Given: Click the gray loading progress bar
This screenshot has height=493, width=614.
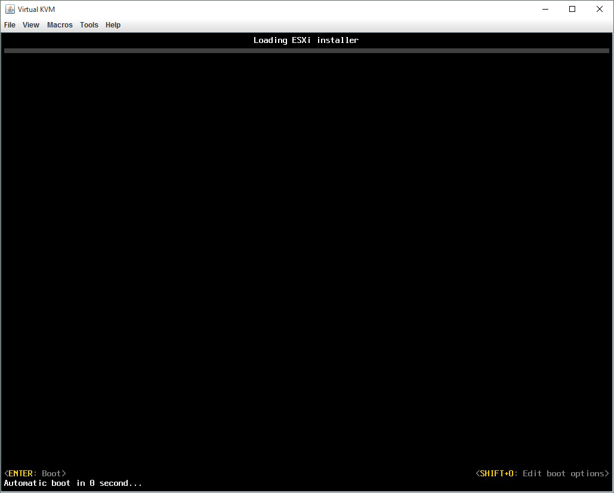Looking at the screenshot, I should click(306, 51).
